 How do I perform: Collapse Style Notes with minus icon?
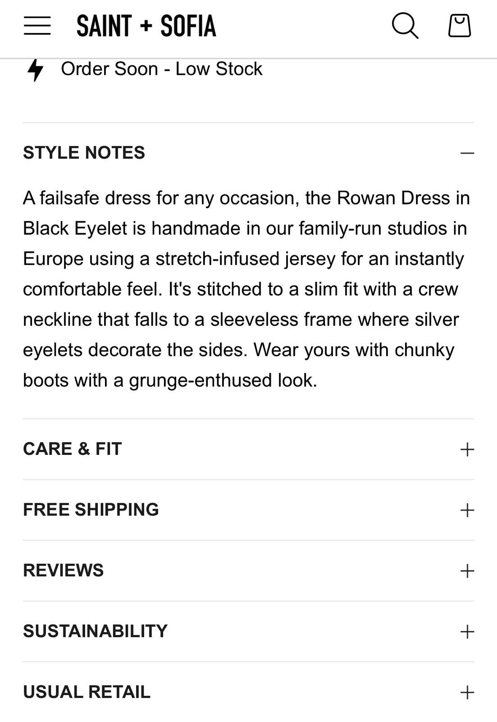tap(467, 153)
